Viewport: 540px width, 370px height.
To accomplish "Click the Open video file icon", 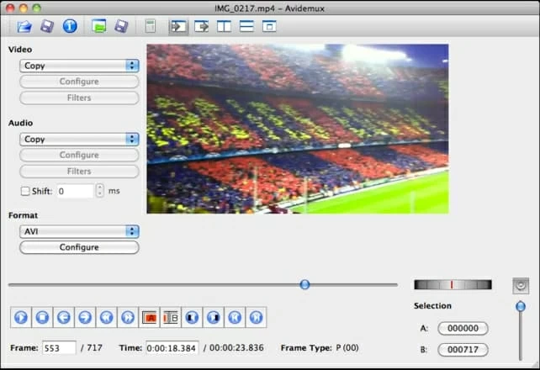I will pos(24,26).
